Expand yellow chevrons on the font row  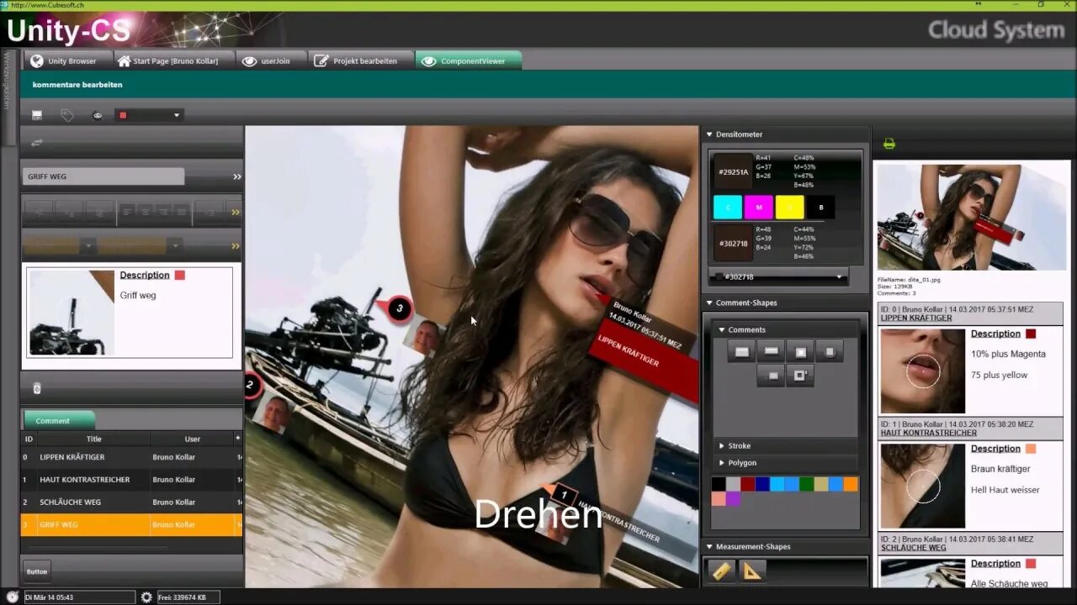(x=236, y=245)
